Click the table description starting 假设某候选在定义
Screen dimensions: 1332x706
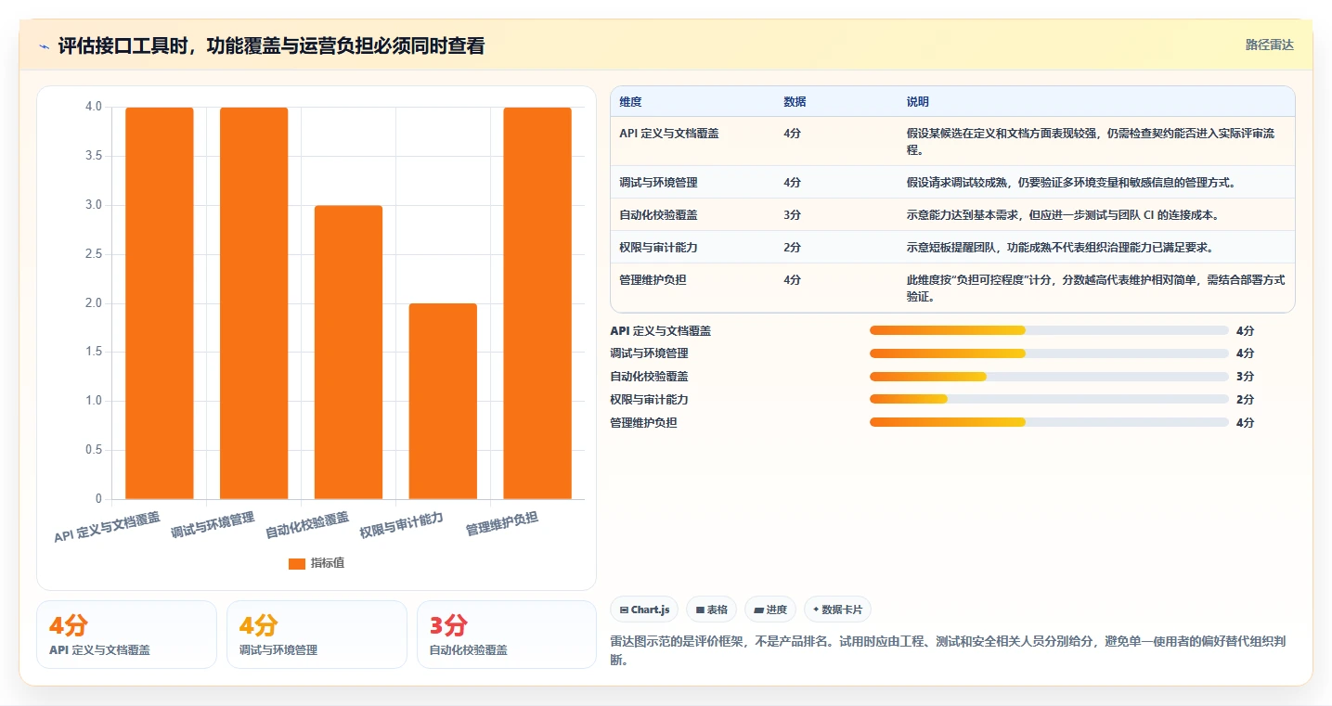pos(1091,141)
